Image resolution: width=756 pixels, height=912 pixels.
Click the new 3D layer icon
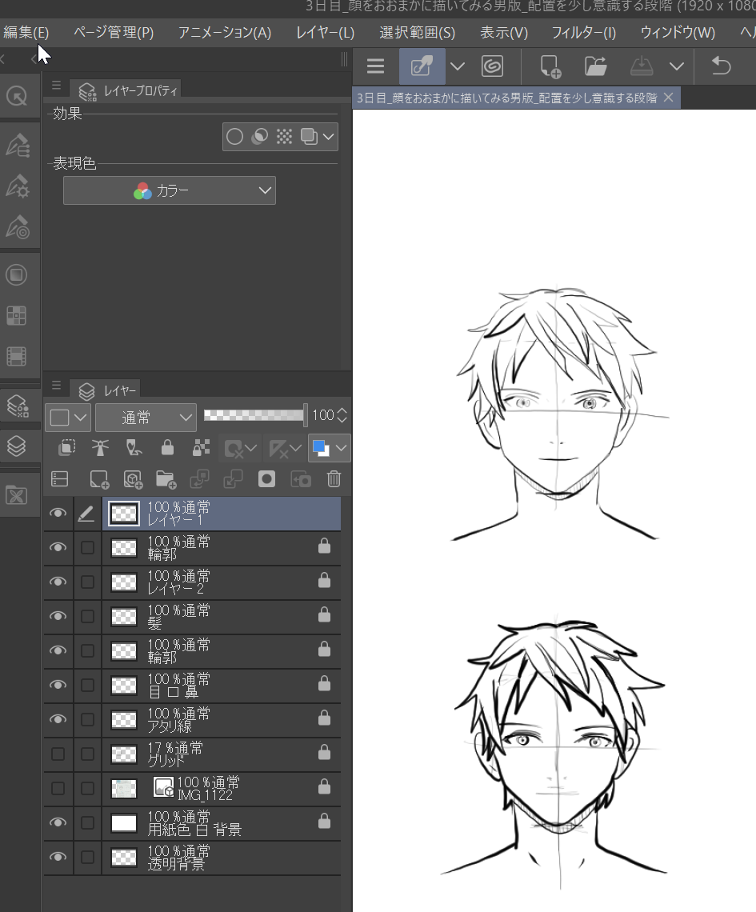pyautogui.click(x=133, y=479)
